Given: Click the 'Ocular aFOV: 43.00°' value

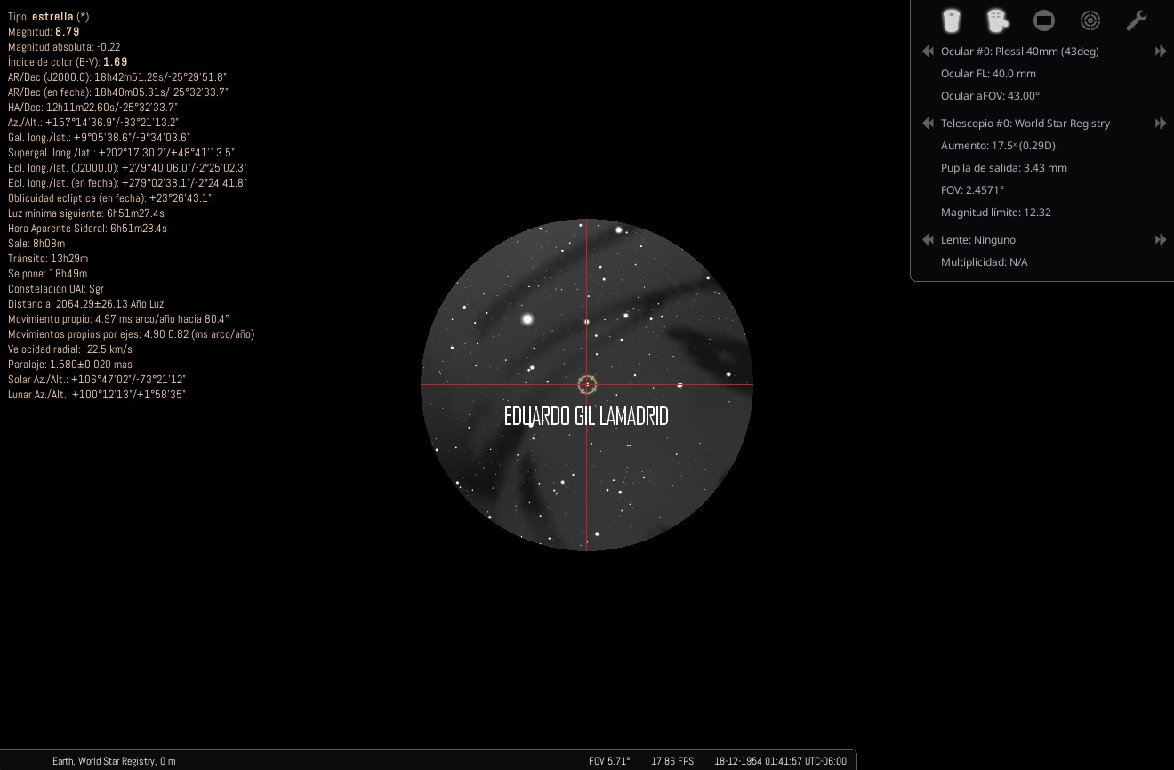Looking at the screenshot, I should [990, 96].
